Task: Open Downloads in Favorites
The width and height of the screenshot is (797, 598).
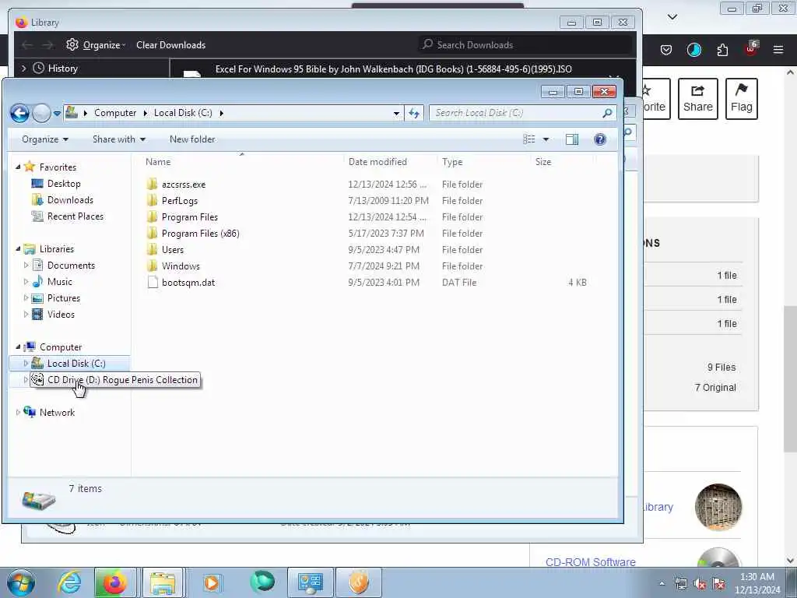Action: [70, 200]
